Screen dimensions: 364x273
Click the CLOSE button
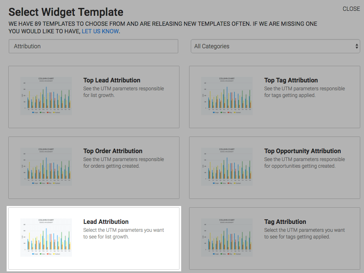tap(351, 9)
